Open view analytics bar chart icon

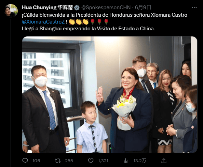(126, 161)
